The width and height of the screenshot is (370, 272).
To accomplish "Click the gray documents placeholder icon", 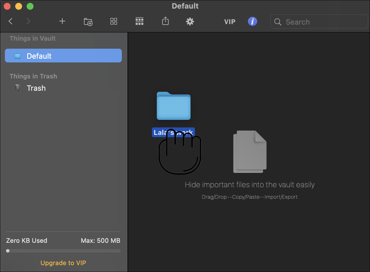I will coord(250,152).
